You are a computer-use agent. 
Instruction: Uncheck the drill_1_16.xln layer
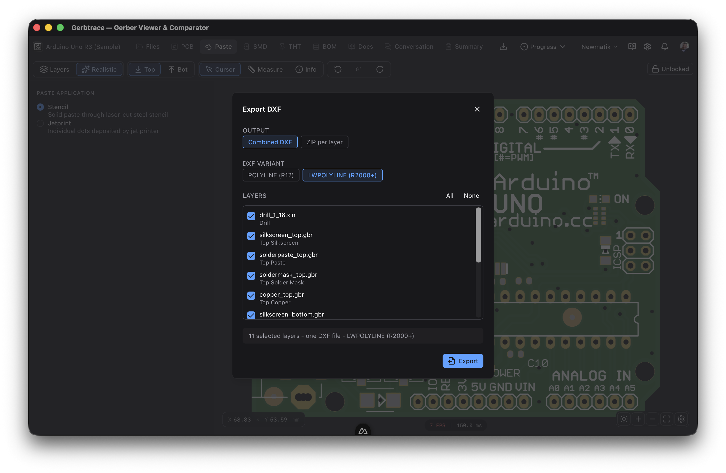point(251,216)
